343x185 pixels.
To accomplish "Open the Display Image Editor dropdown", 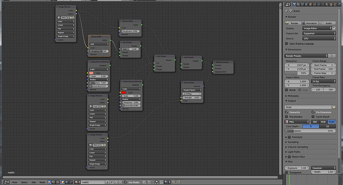I will click(x=317, y=28).
